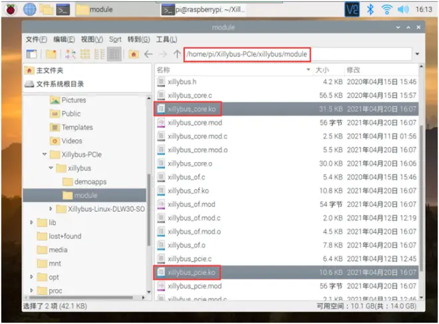This screenshot has width=439, height=324.
Task: Click the folder tree horizontal scrollbar
Action: (x=80, y=297)
